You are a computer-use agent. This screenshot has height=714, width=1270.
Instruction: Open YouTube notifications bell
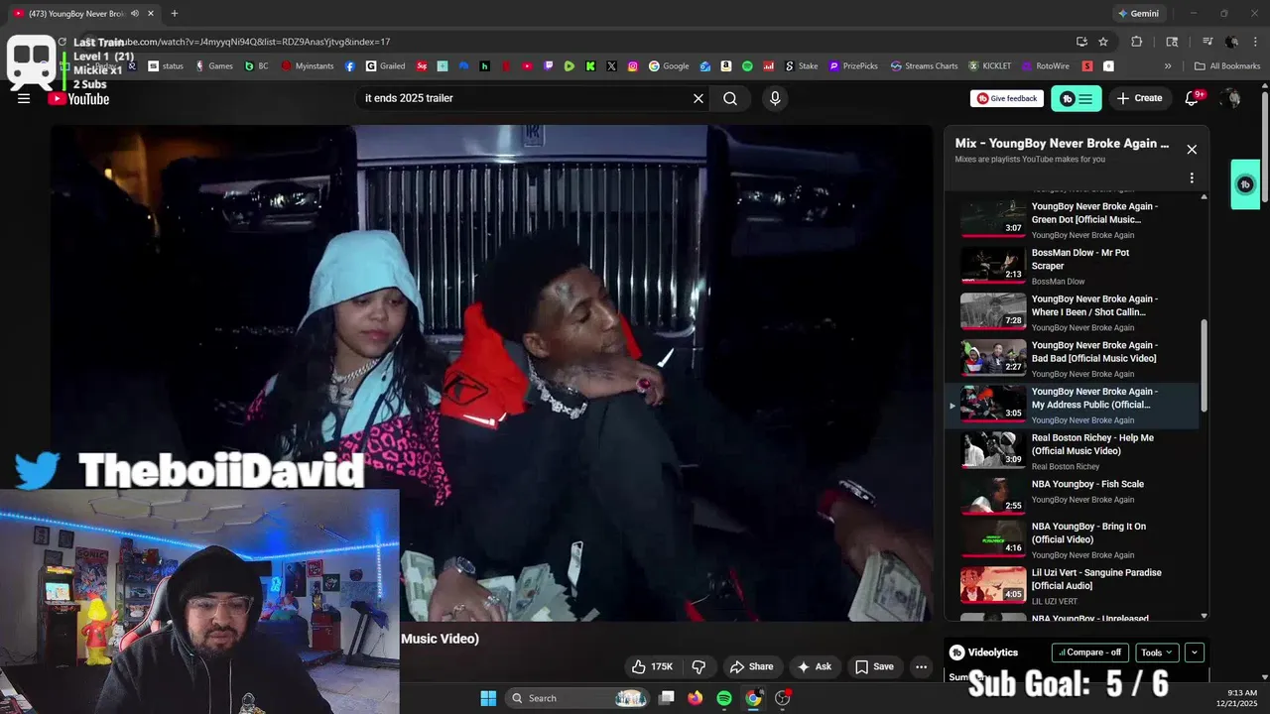(x=1194, y=98)
